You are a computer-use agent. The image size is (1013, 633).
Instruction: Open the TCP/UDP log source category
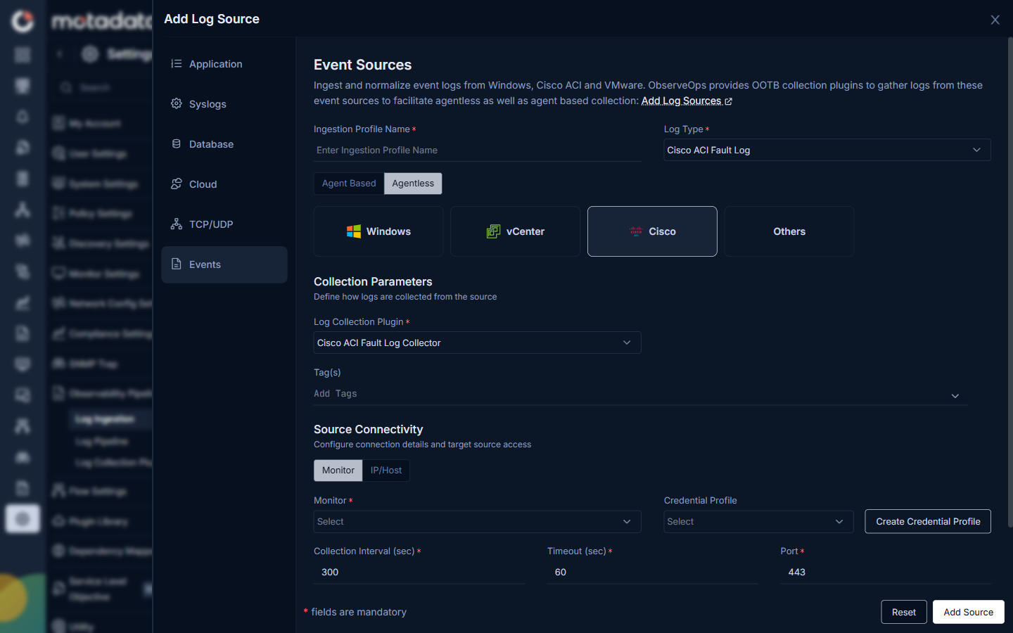[x=224, y=224]
